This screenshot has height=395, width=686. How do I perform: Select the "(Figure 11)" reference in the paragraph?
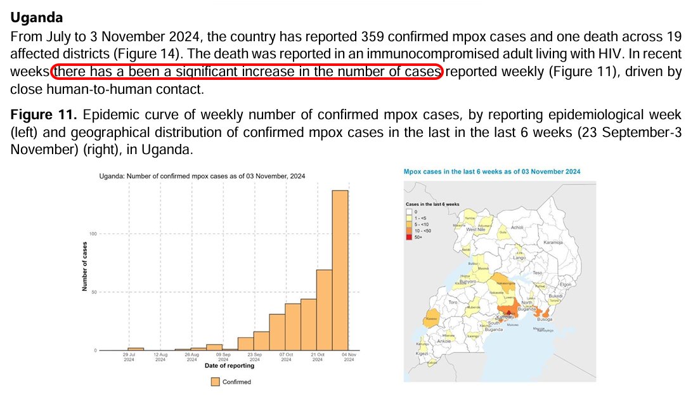pyautogui.click(x=583, y=71)
